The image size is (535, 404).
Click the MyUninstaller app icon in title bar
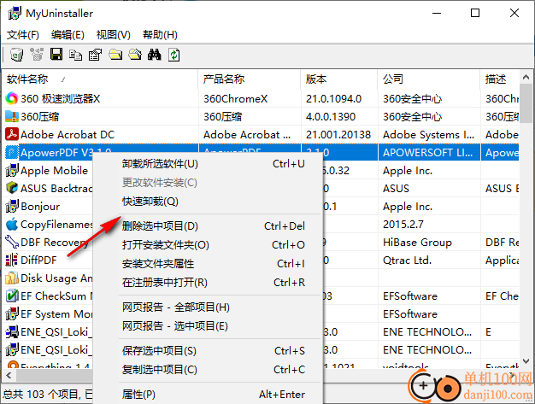(15, 14)
